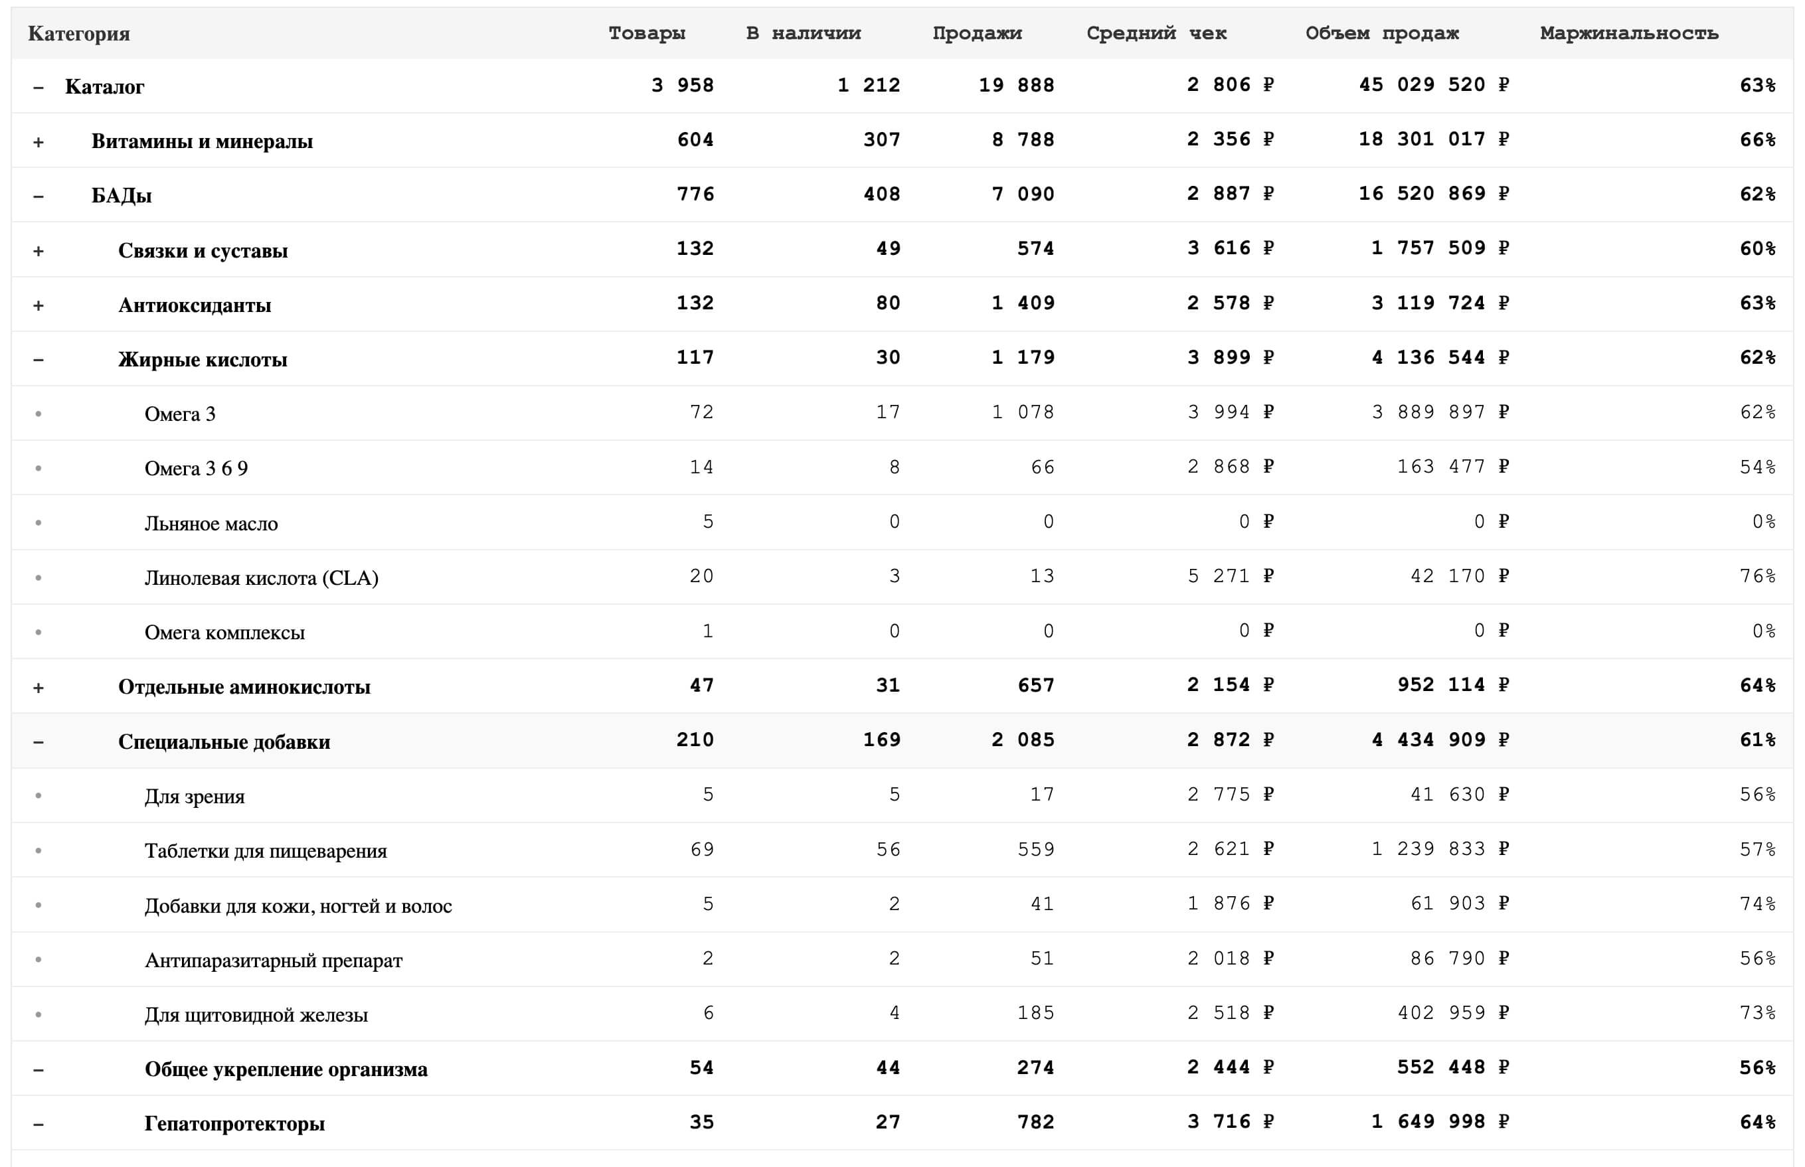Expand Связки и суставы subcategory
Viewport: 1805px width, 1167px height.
click(38, 252)
